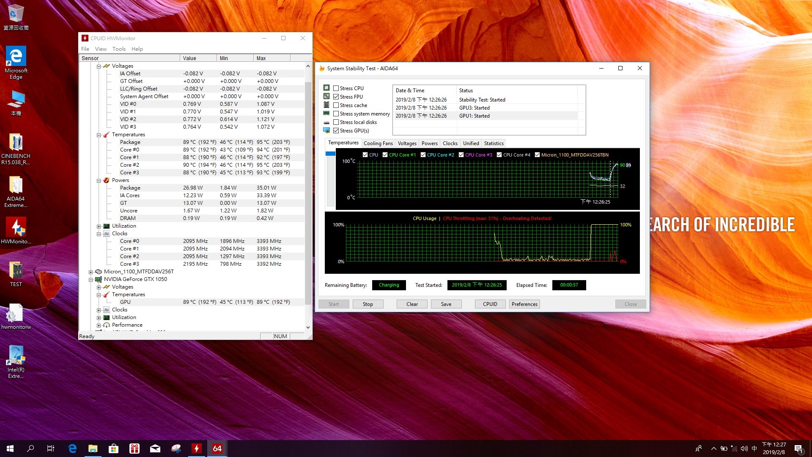Collapse the CPU Clocks tree node
812x457 pixels.
99,234
